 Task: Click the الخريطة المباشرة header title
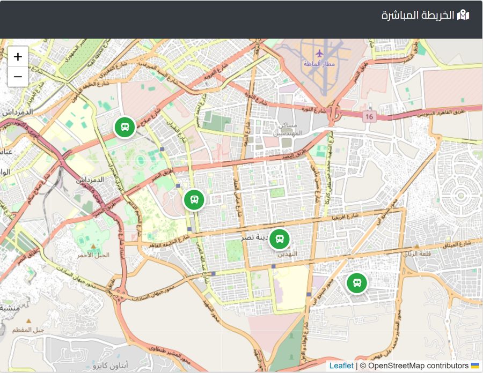pos(418,15)
